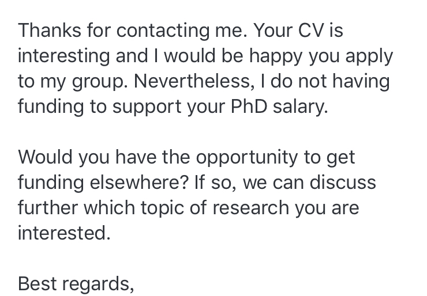Click the word "support" in the message
427x296 pixels.
143,107
